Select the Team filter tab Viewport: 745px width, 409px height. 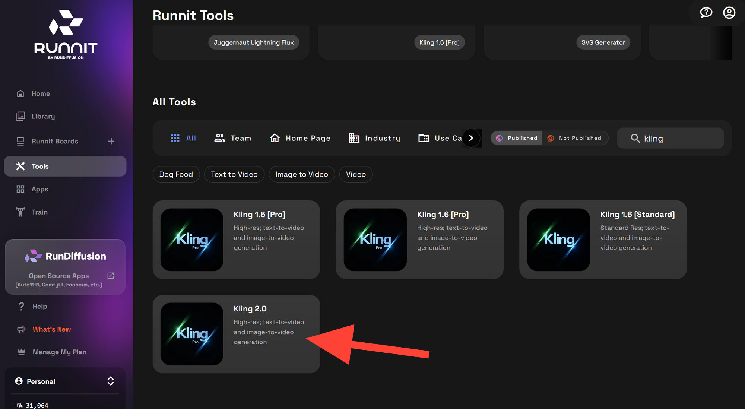[233, 138]
